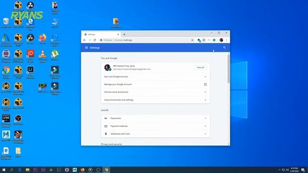Bookmark this page with the star icon
The width and height of the screenshot is (308, 173).
192,40
